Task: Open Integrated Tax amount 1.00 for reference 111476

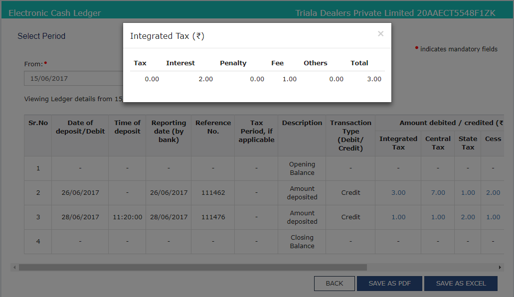Action: [x=399, y=217]
